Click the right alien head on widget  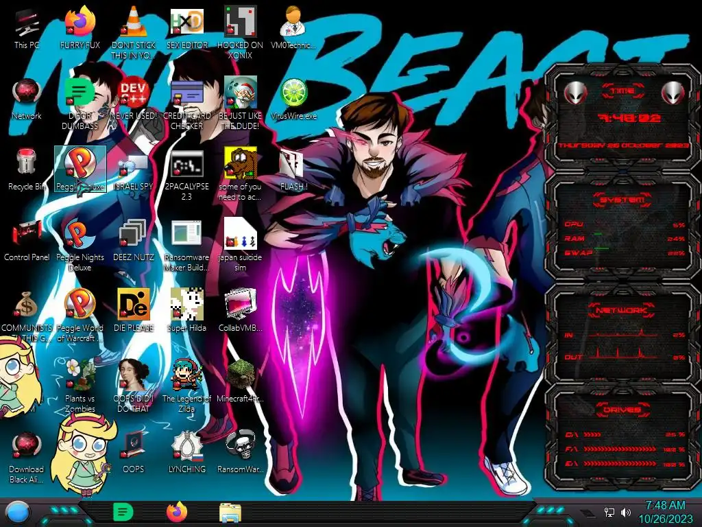coord(673,93)
